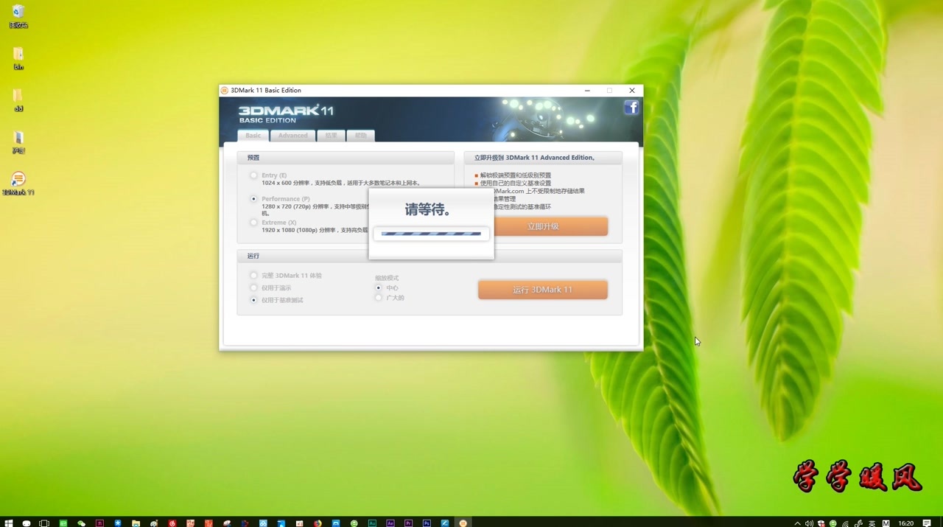
Task: Select the dd folder on the desktop
Action: [x=18, y=100]
